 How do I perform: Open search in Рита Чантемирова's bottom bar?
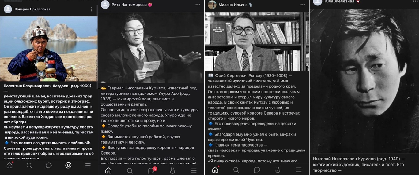[x=130, y=171]
